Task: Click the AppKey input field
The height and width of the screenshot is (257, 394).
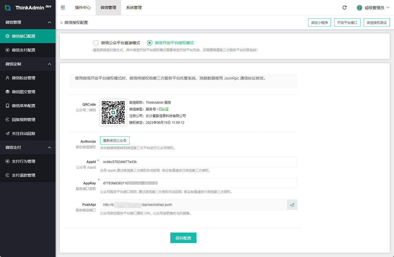Action: 199,183
